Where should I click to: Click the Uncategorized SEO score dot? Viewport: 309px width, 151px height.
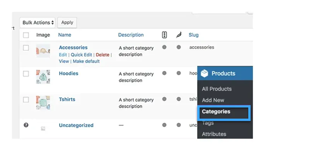[164, 125]
